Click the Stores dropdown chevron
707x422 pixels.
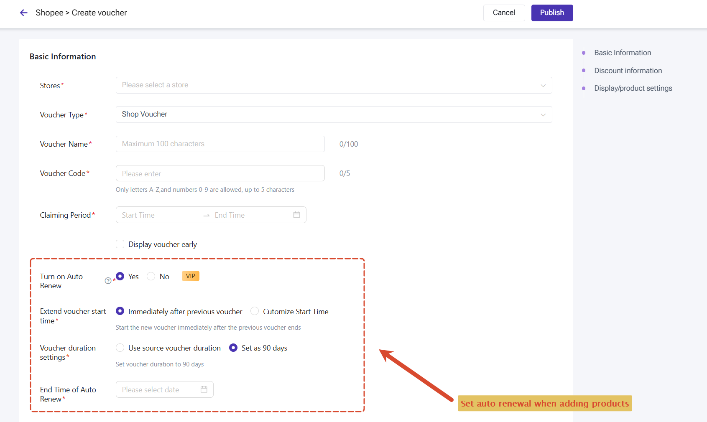pyautogui.click(x=543, y=85)
